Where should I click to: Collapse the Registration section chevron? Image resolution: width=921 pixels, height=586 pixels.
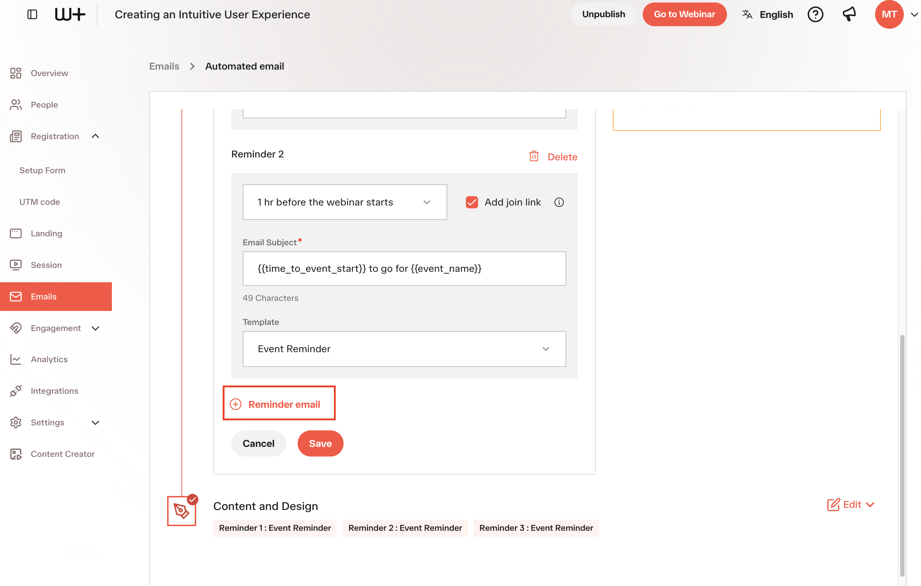[96, 136]
